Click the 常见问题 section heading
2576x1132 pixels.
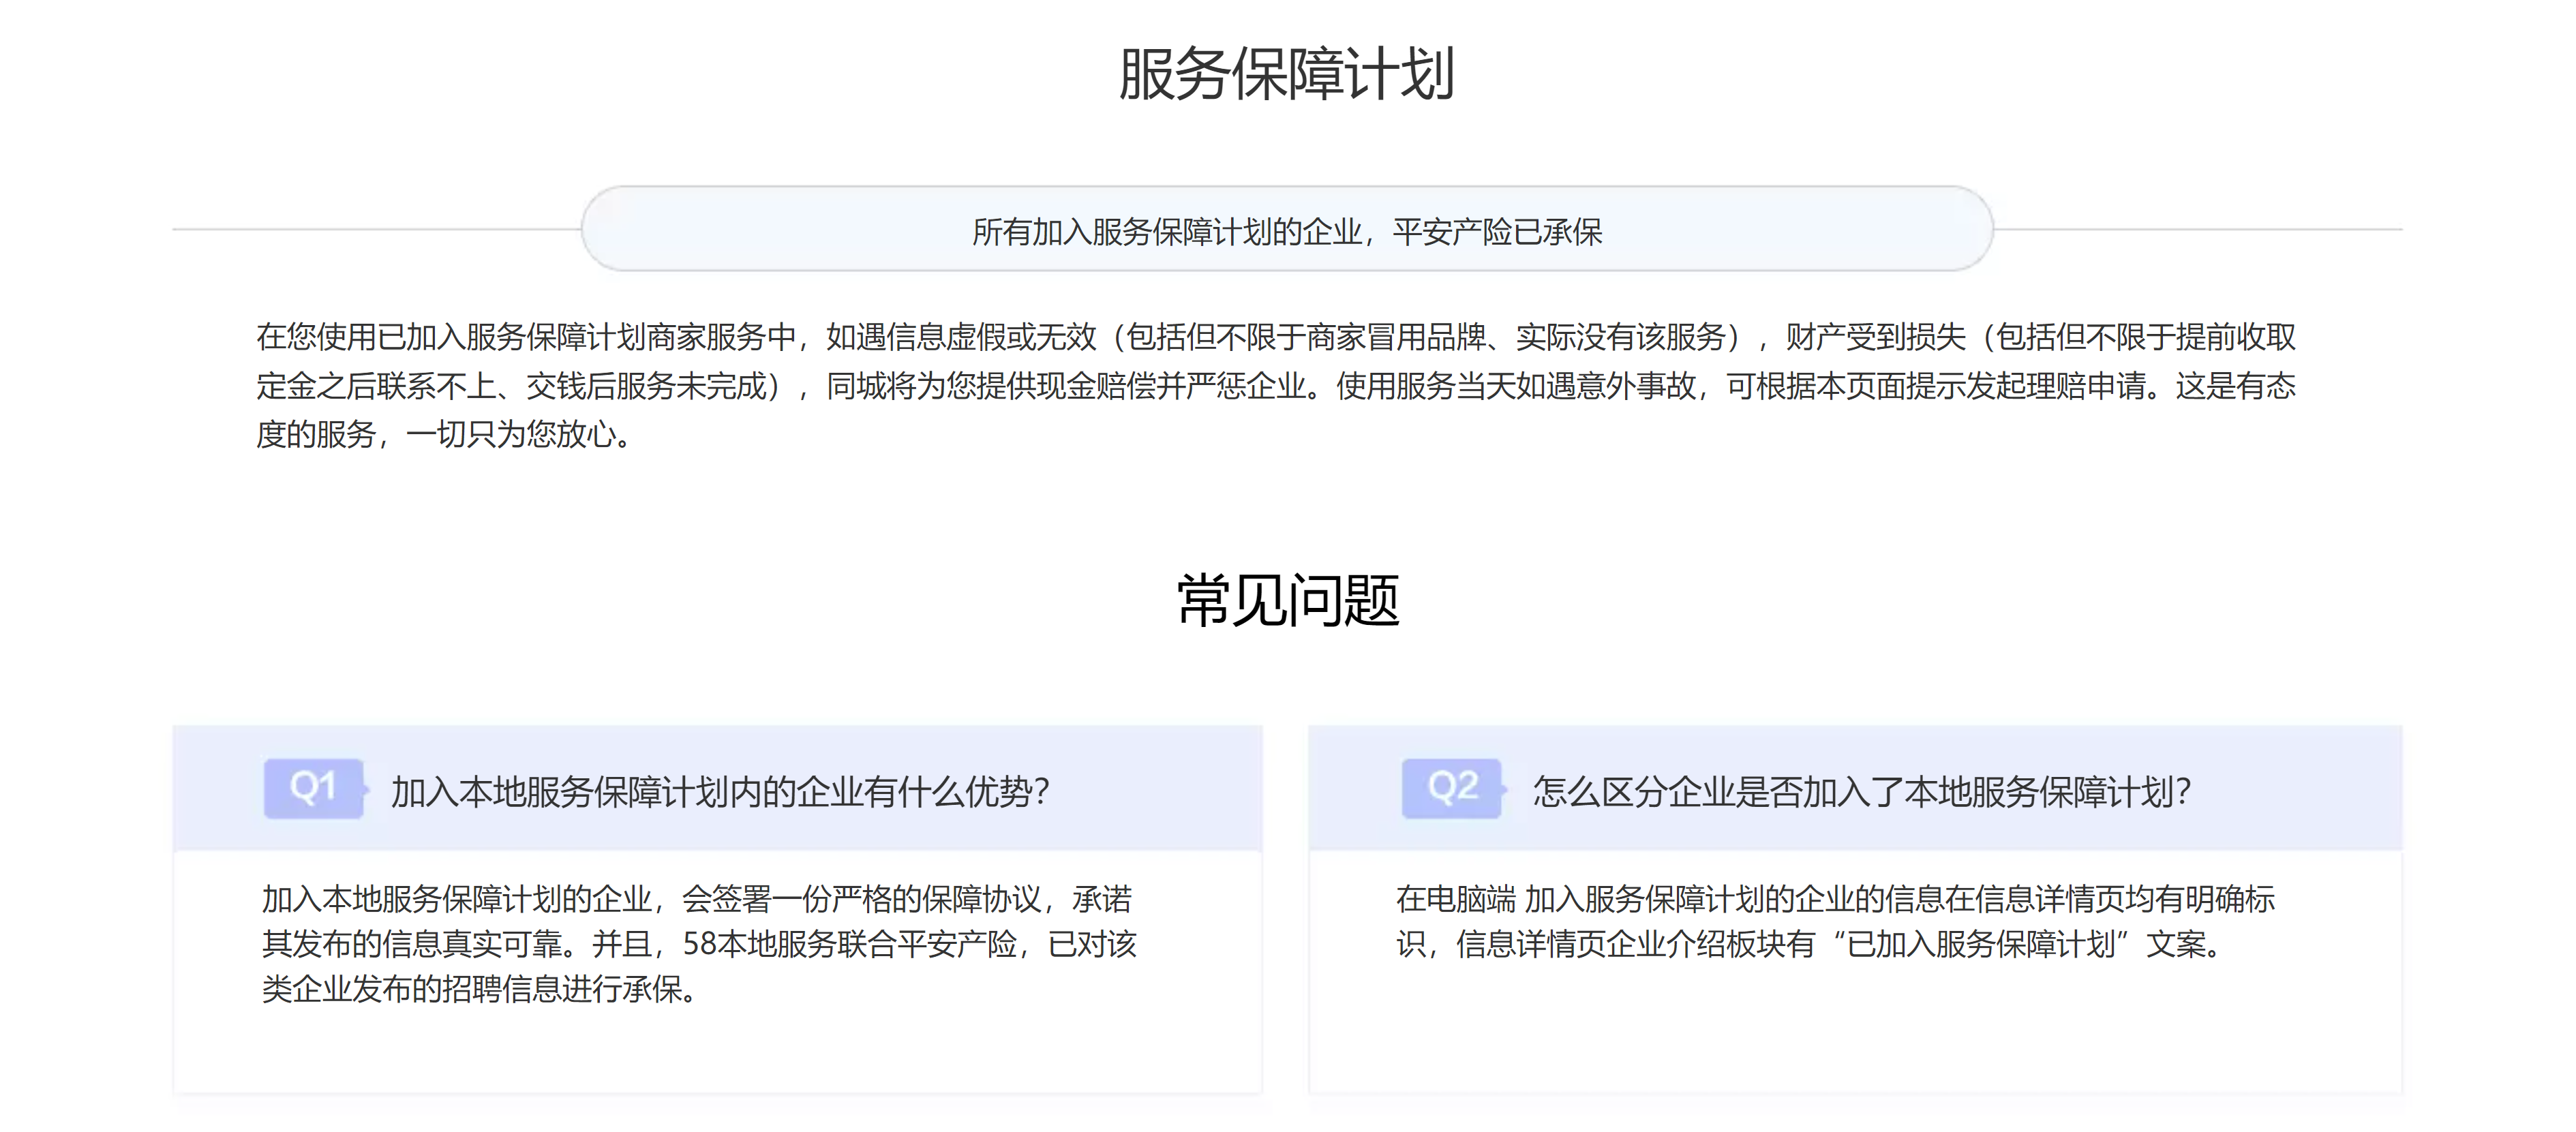click(1287, 601)
